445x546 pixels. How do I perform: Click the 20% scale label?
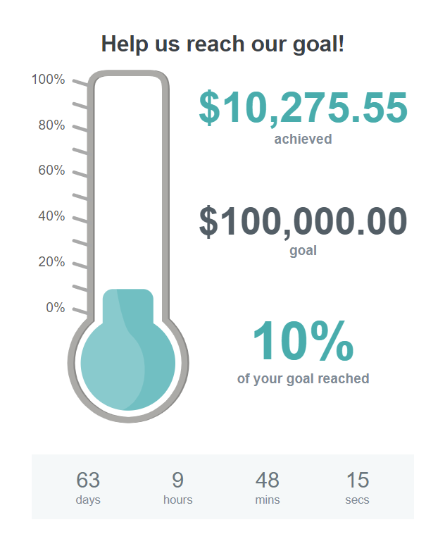51,261
